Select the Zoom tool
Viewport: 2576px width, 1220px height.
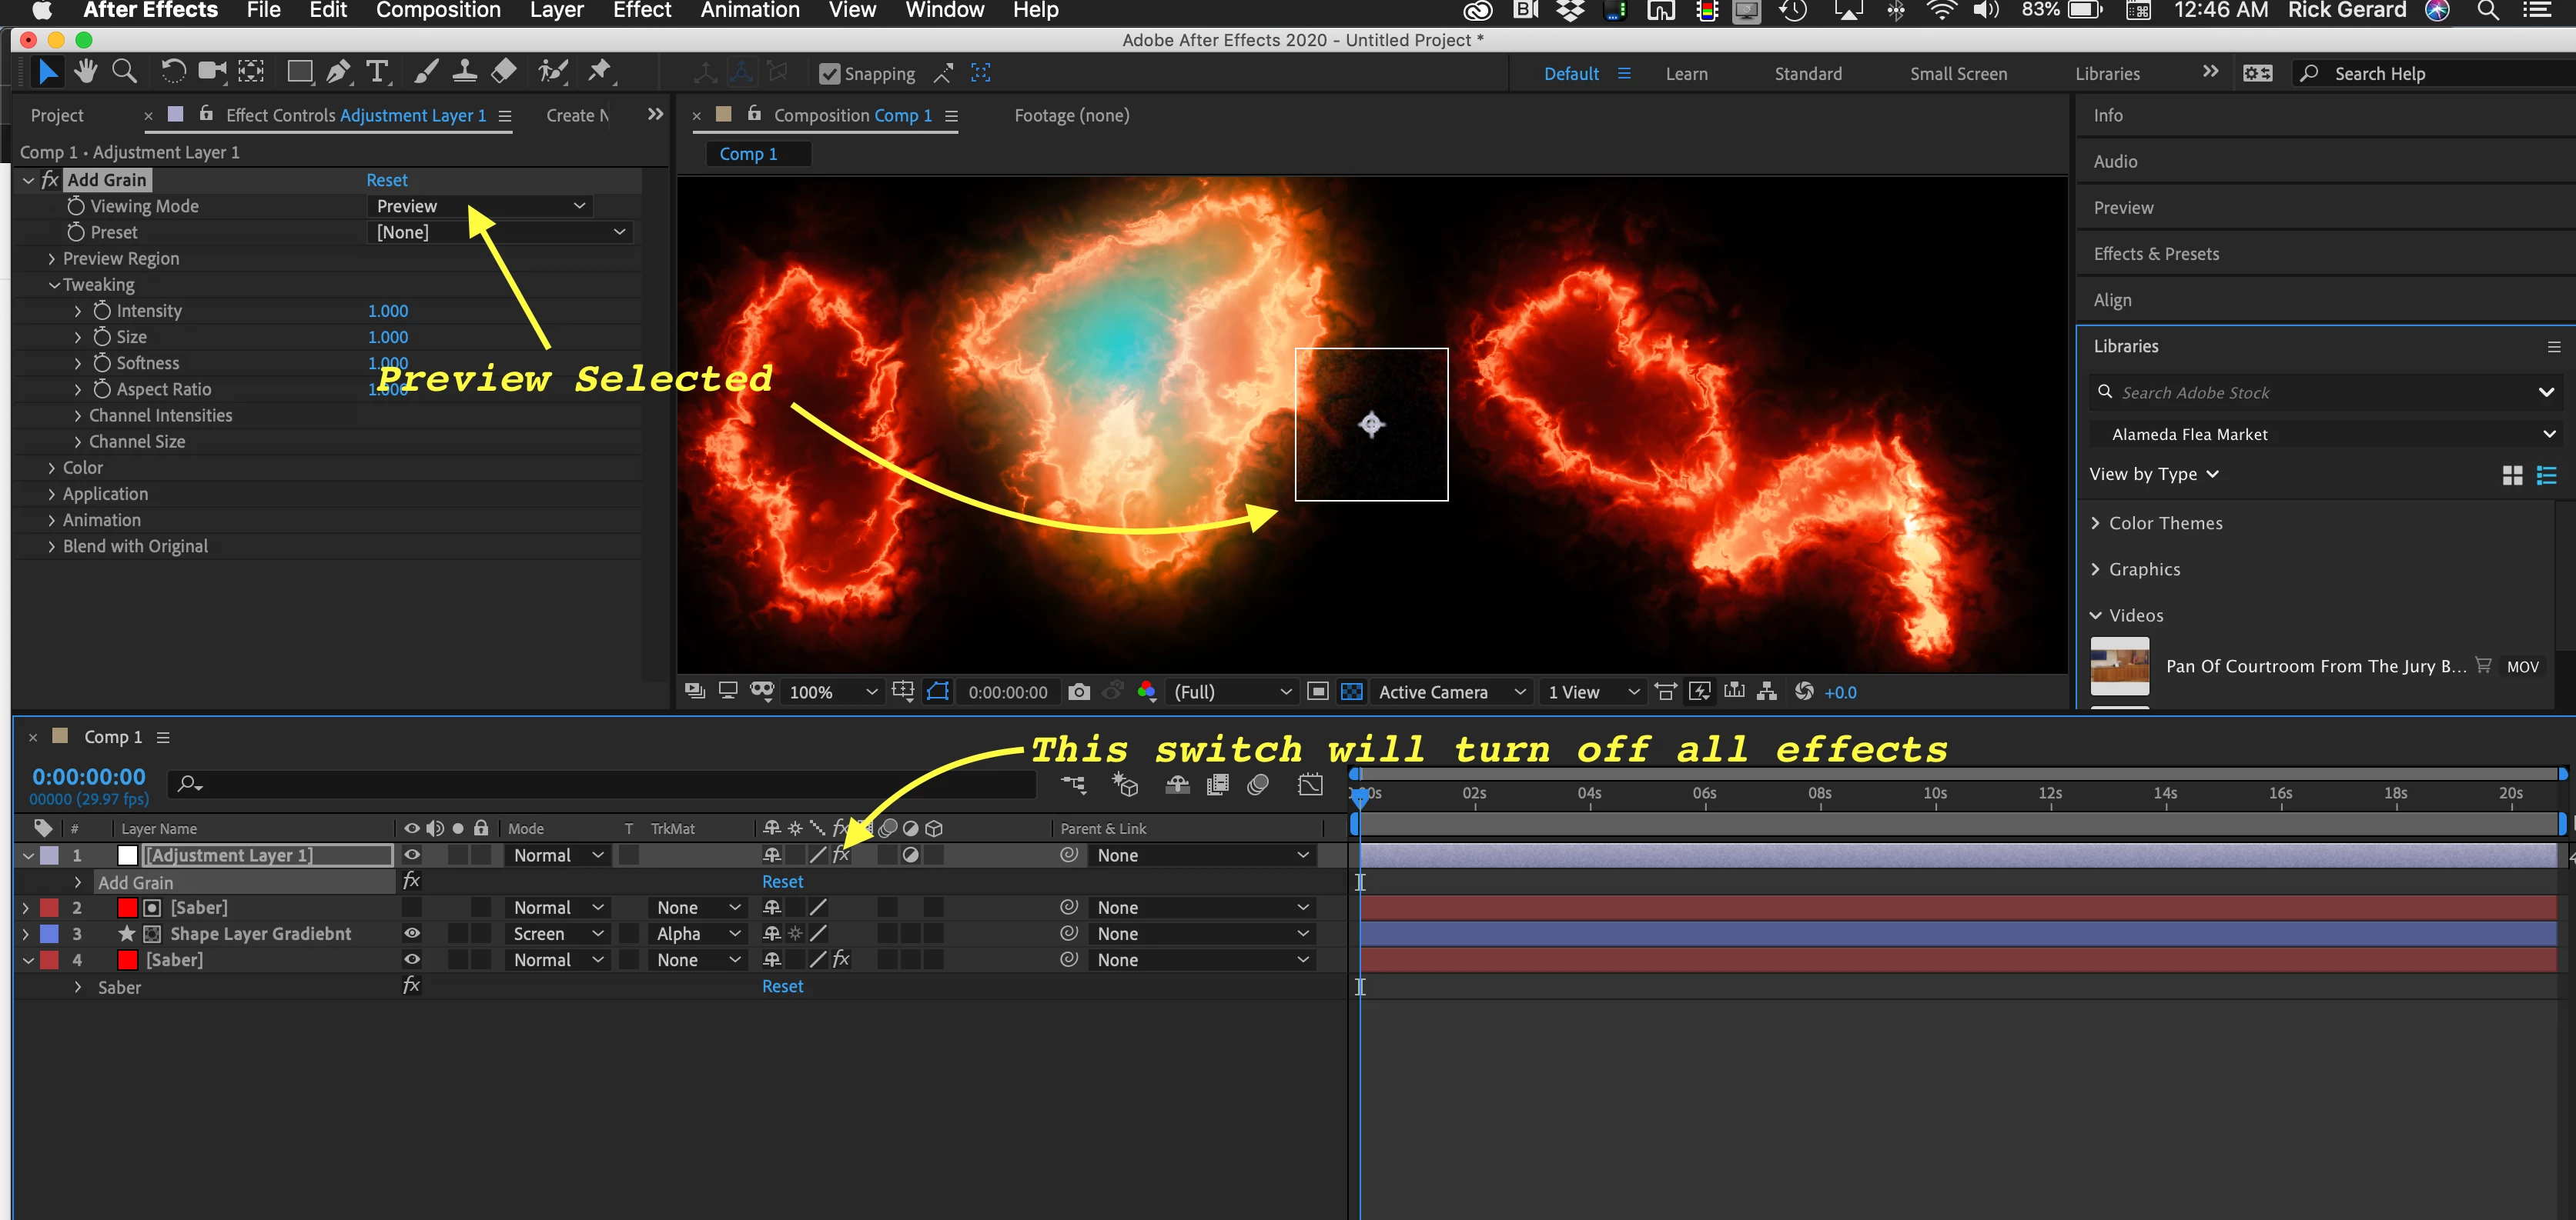124,71
